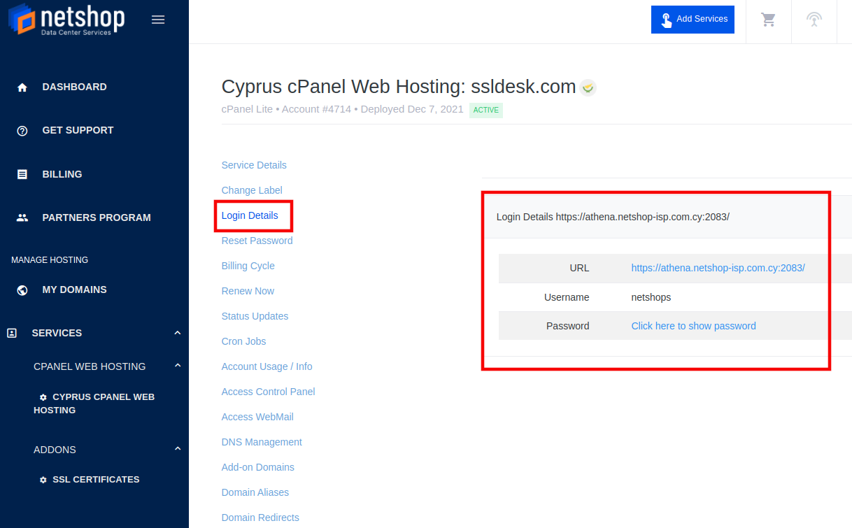
Task: Click the gear icon beside Cyprus cPanel Web Hosting
Action: (43, 397)
